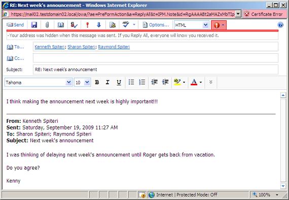Viewport: 289px width, 200px height.
Task: Click the 'Do you agree?' line
Action: (23, 168)
